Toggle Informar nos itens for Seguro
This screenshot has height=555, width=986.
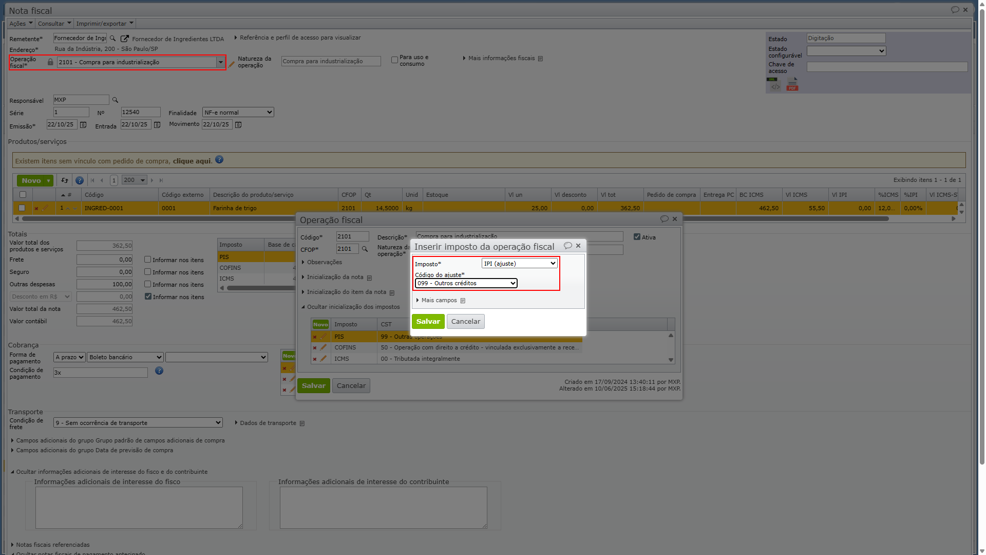[148, 272]
